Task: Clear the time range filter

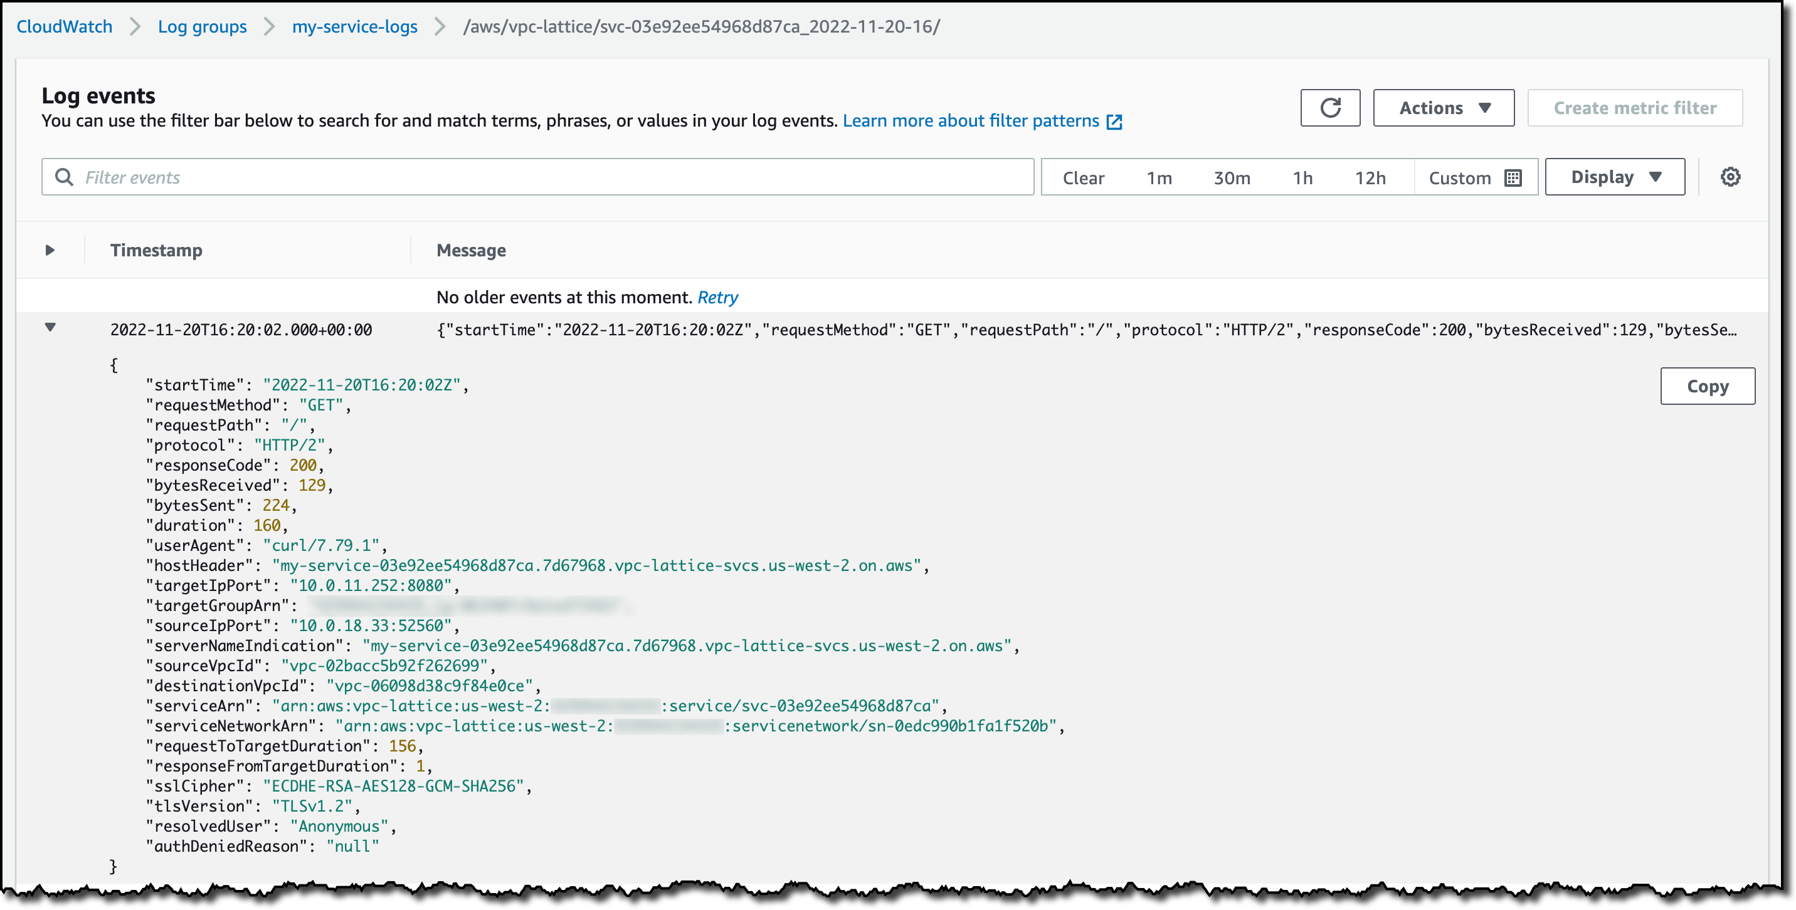Action: tap(1083, 179)
